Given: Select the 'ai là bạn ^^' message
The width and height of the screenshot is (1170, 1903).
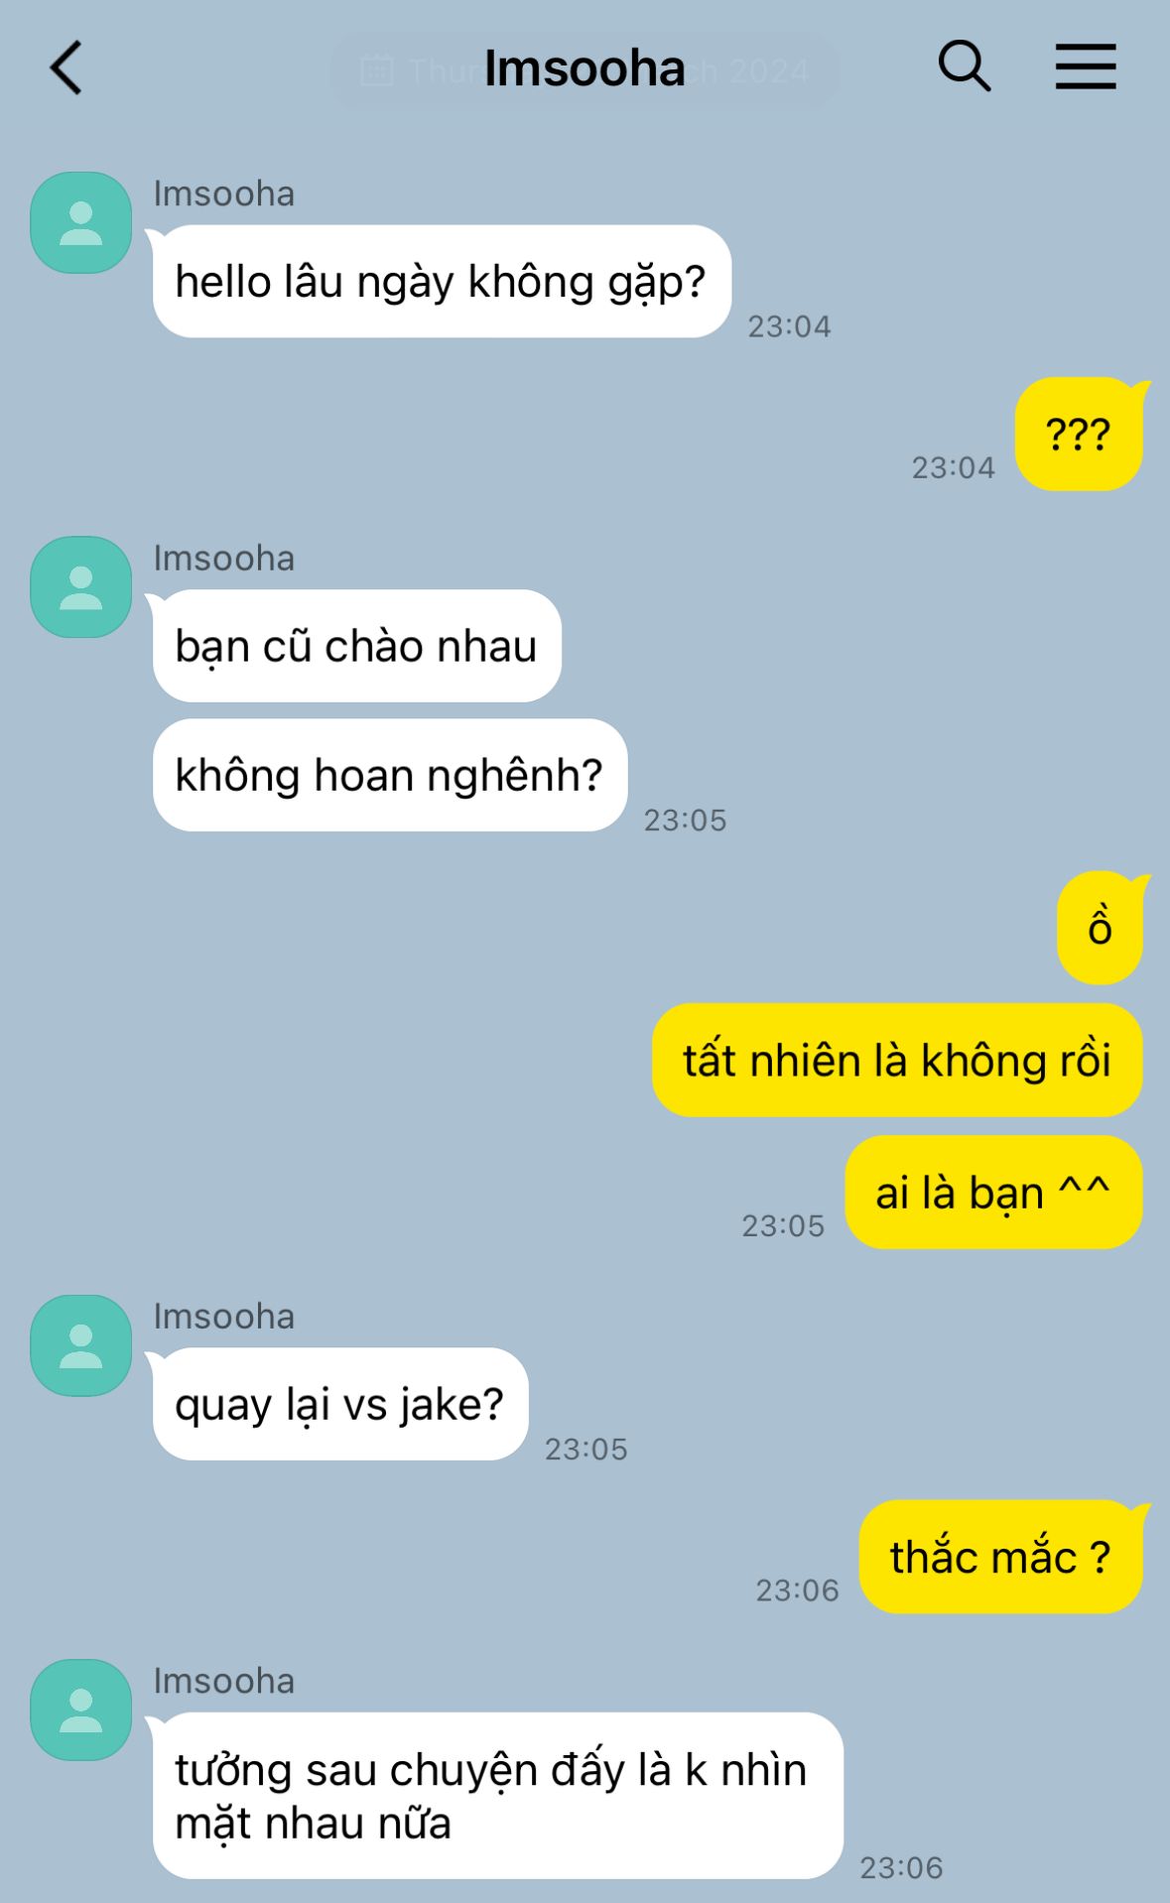Looking at the screenshot, I should click(x=993, y=1192).
